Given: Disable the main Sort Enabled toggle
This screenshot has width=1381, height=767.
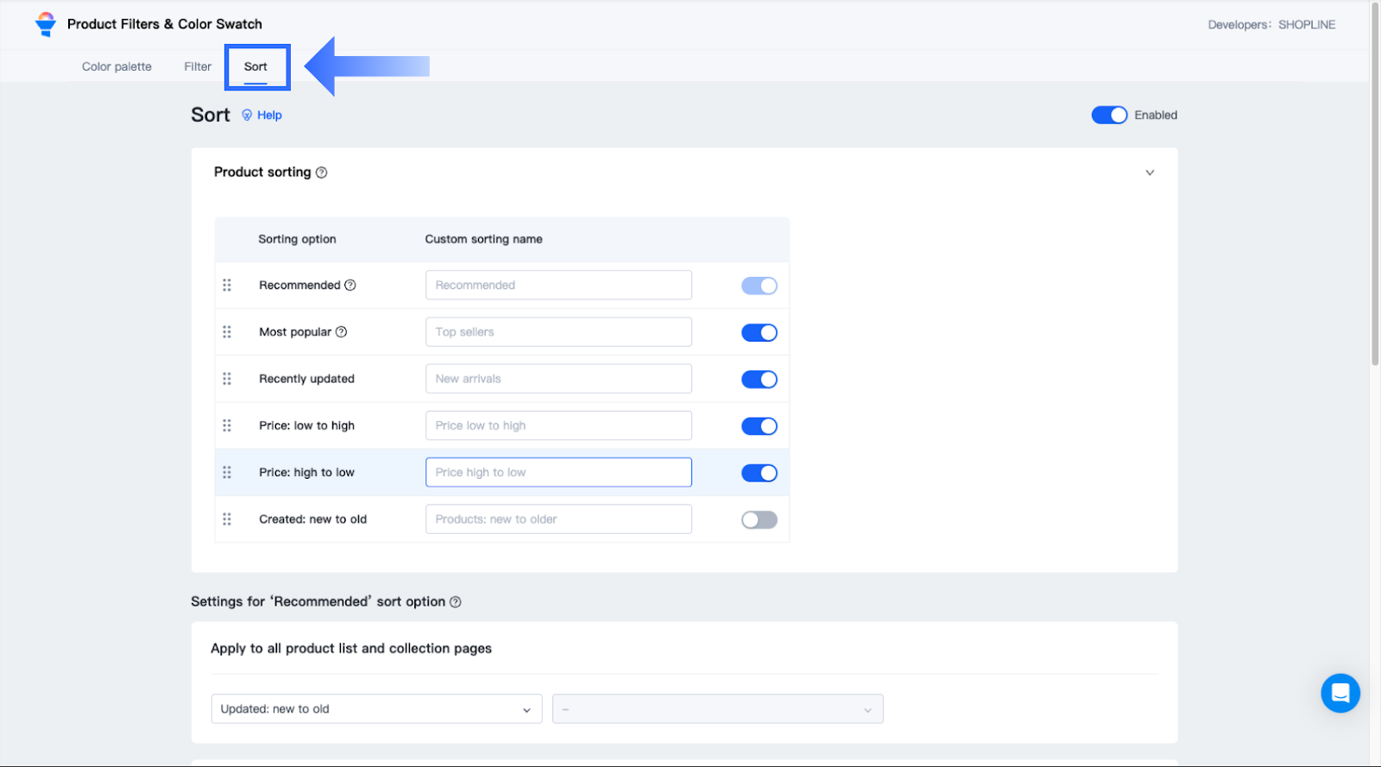Looking at the screenshot, I should (x=1109, y=115).
